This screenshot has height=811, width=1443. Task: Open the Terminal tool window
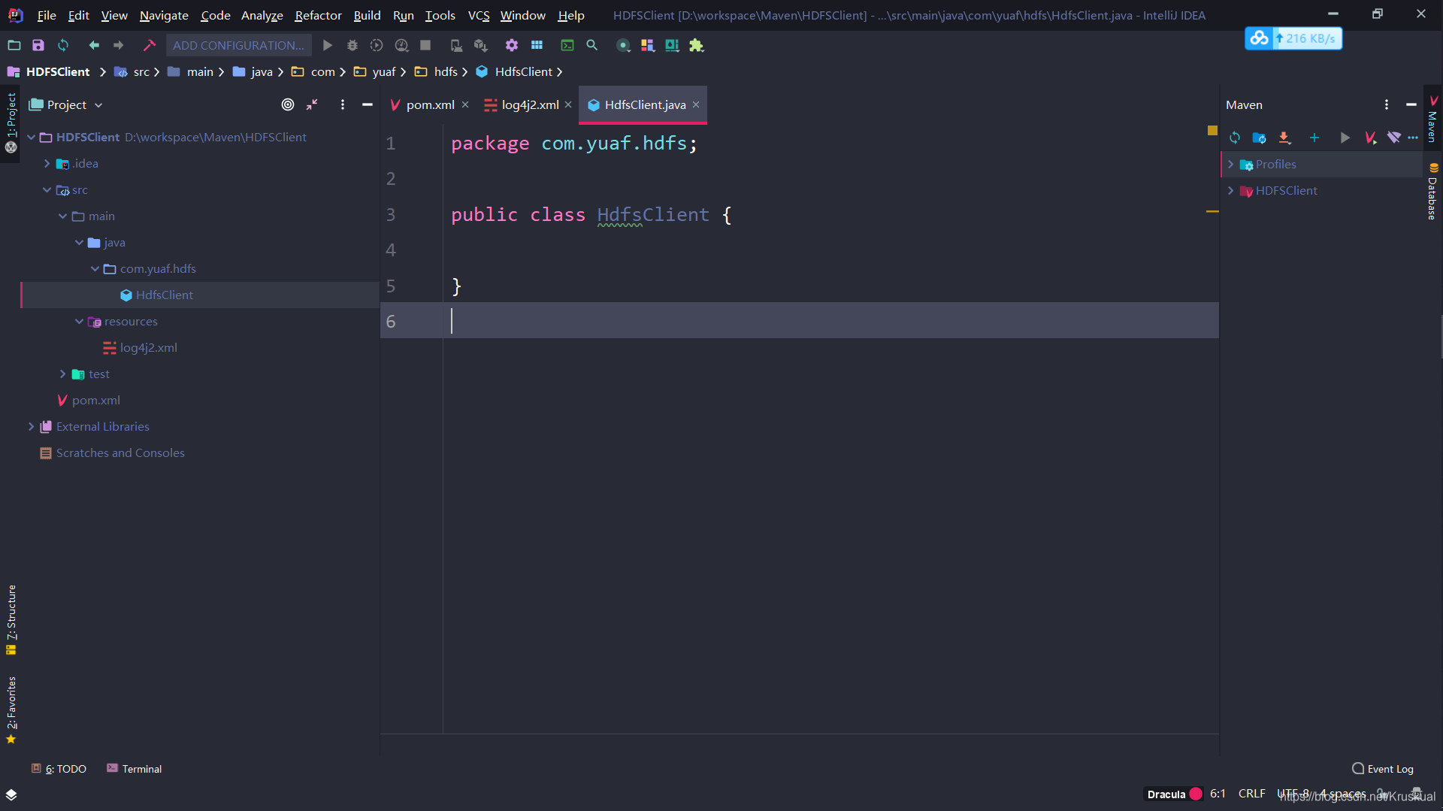pyautogui.click(x=134, y=768)
